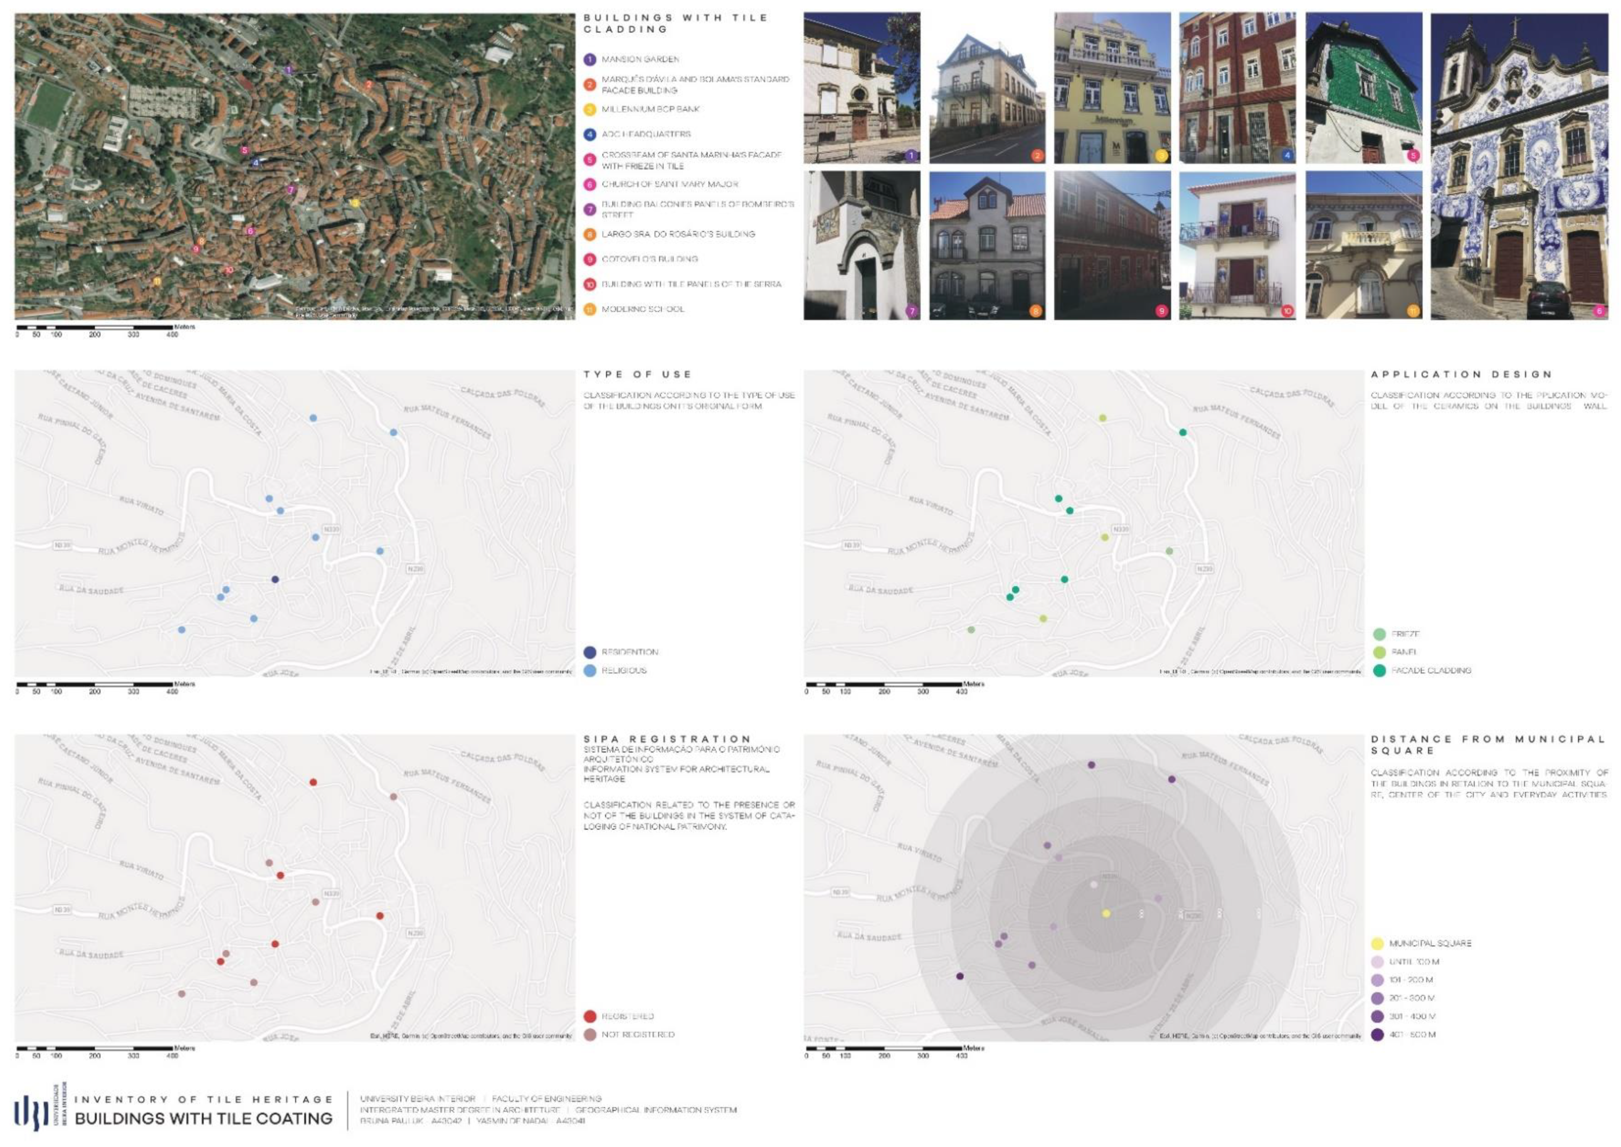Click the 401 - 500 M dark purple swatch
Screen dimensions: 1621x1147
1377,1035
